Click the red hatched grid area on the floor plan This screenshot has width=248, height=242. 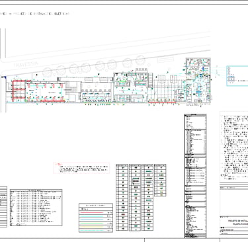point(19,91)
